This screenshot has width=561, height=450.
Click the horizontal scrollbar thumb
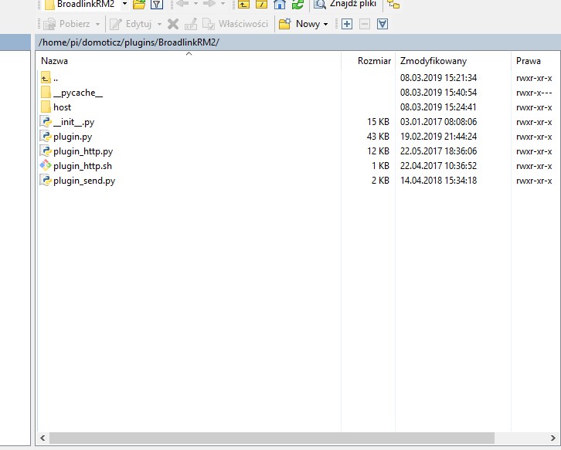coord(272,438)
